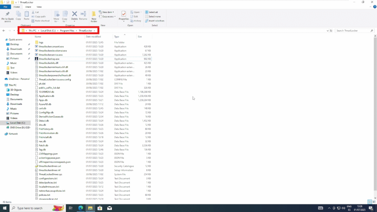Open recent locations dropdown arrow

(x=14, y=31)
